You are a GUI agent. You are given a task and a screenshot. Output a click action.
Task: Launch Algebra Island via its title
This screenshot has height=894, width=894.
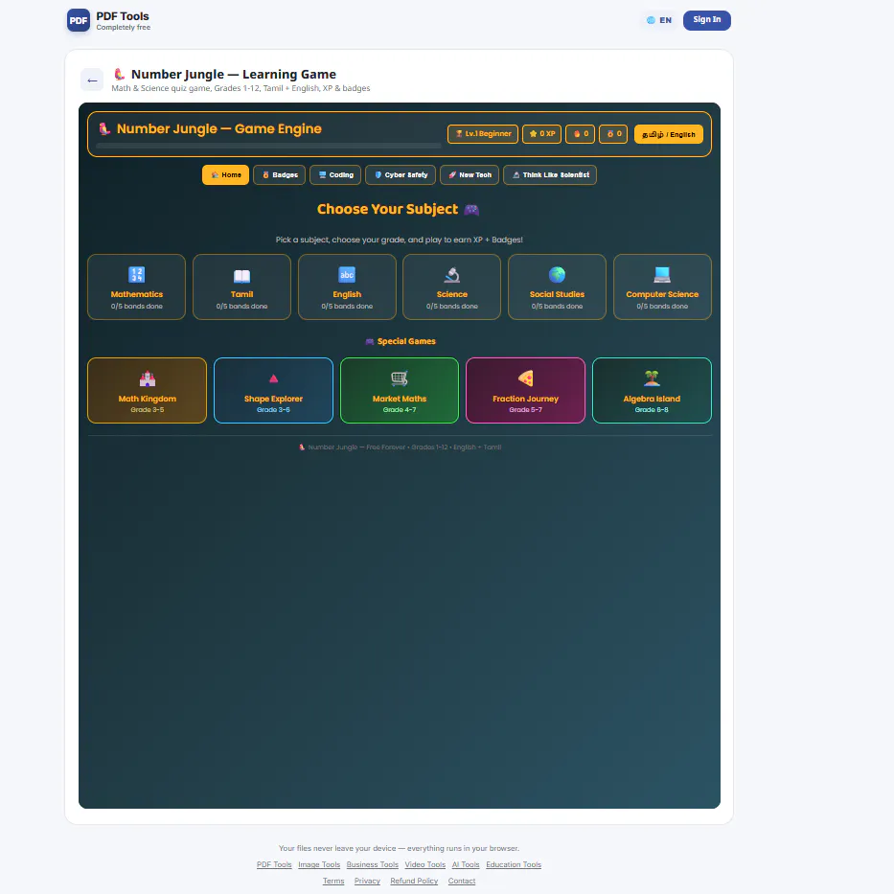click(652, 399)
